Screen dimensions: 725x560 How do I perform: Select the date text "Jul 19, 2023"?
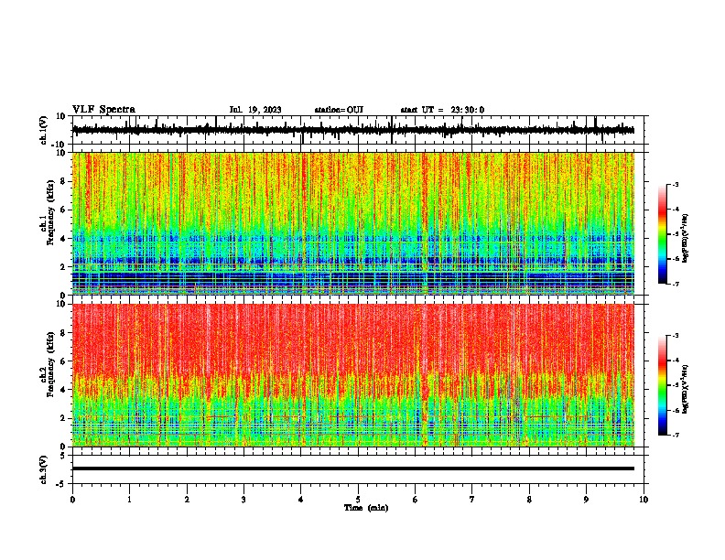point(255,110)
